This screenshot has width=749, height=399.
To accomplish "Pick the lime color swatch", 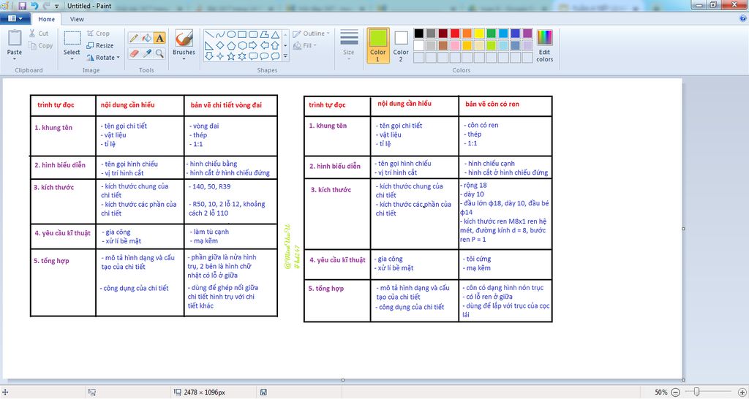I will (491, 46).
